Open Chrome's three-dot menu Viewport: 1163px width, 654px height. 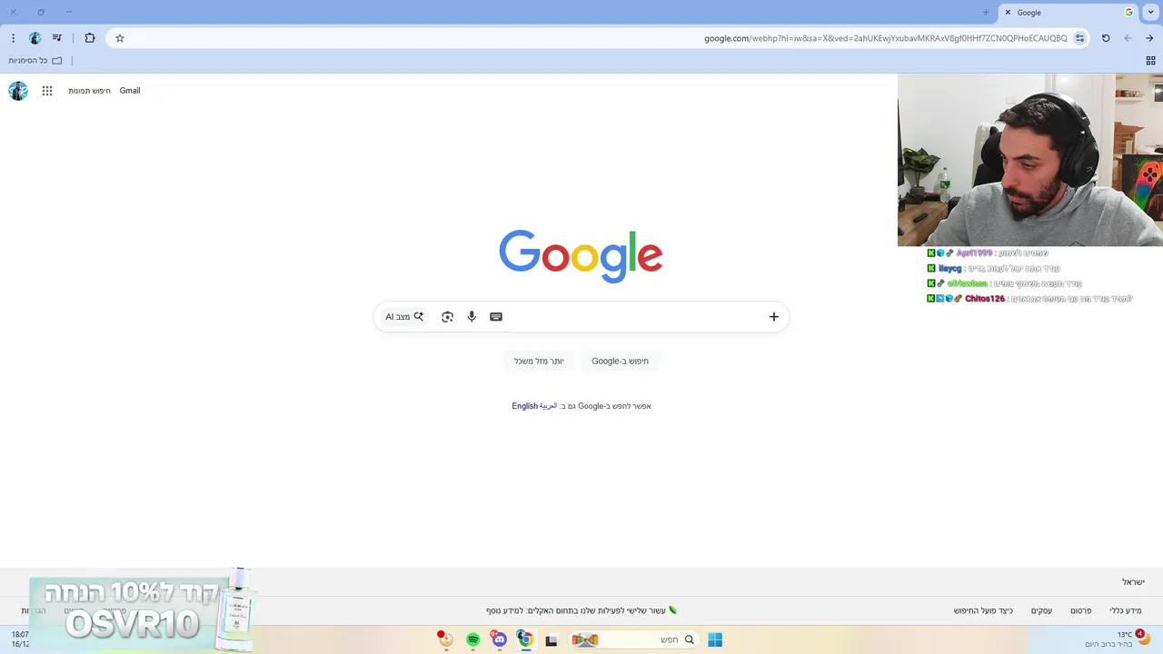13,38
